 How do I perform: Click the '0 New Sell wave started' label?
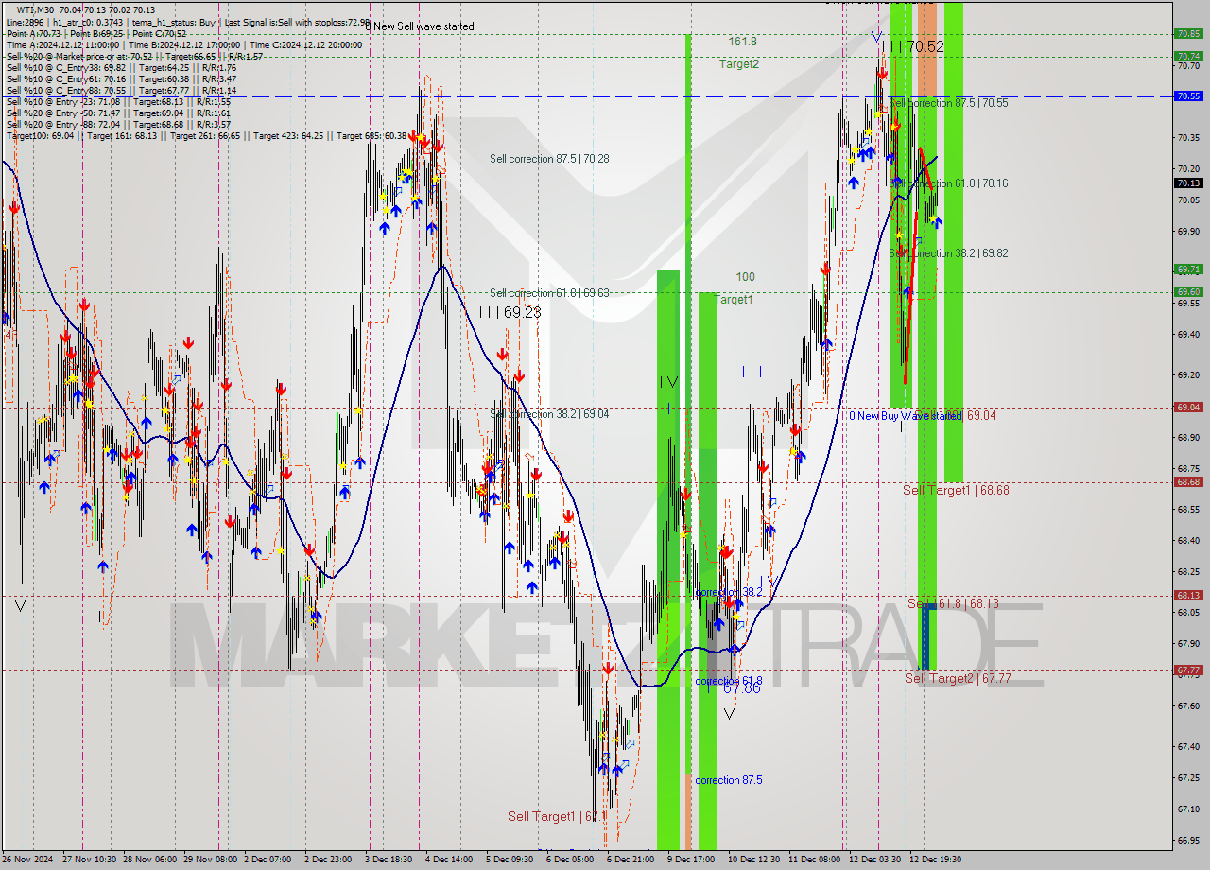[420, 26]
